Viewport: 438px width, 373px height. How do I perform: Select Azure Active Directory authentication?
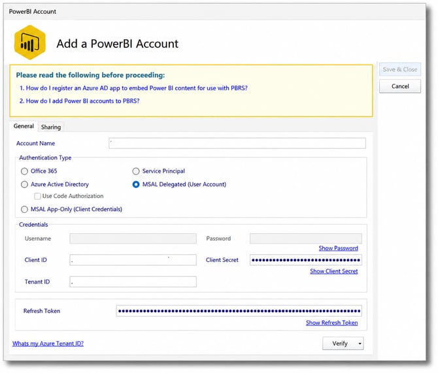[x=24, y=184]
